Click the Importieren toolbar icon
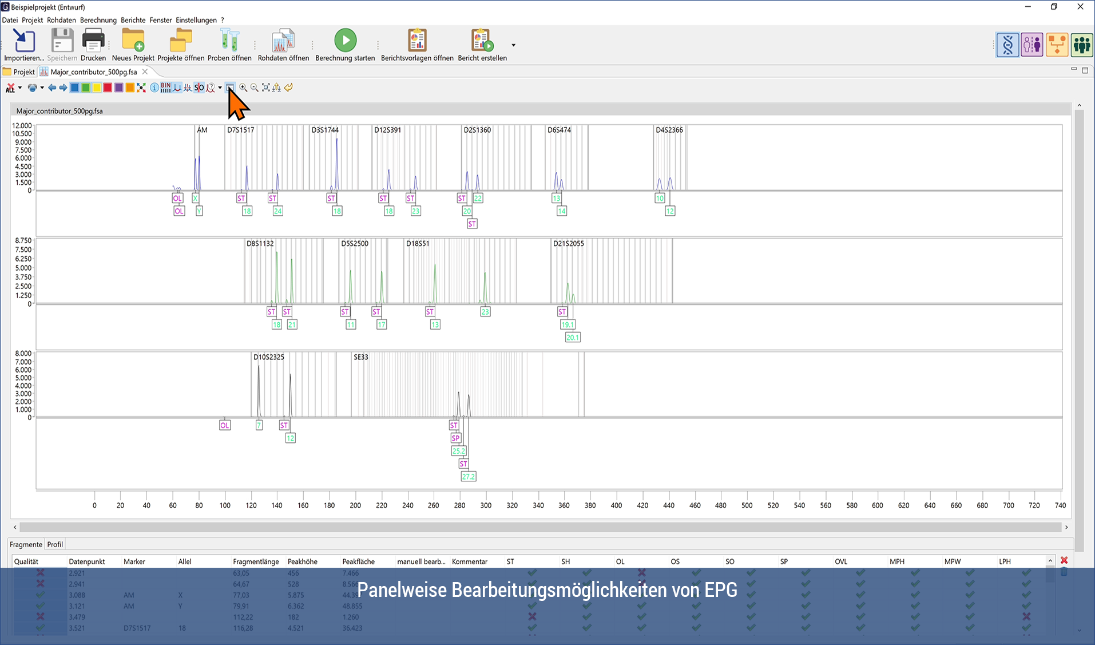Screen dimensions: 1095x645 pyautogui.click(x=23, y=41)
